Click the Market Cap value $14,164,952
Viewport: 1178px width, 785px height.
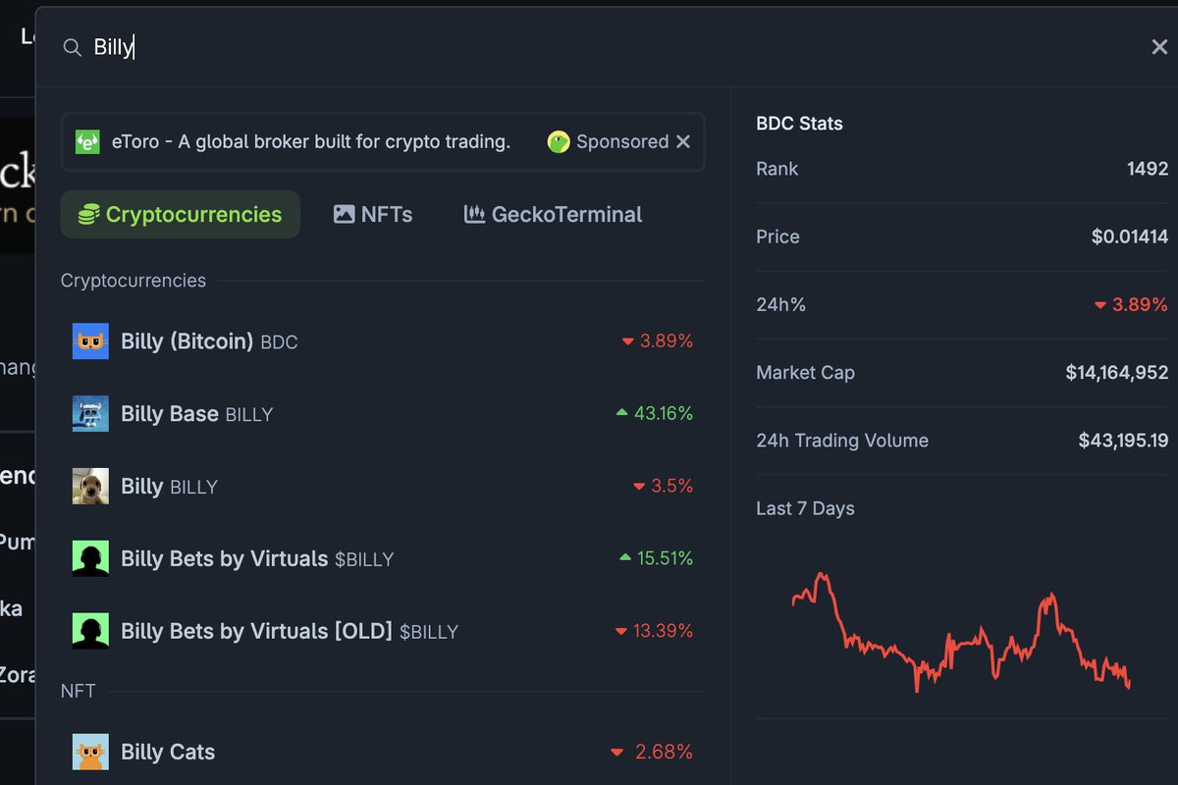click(1117, 373)
